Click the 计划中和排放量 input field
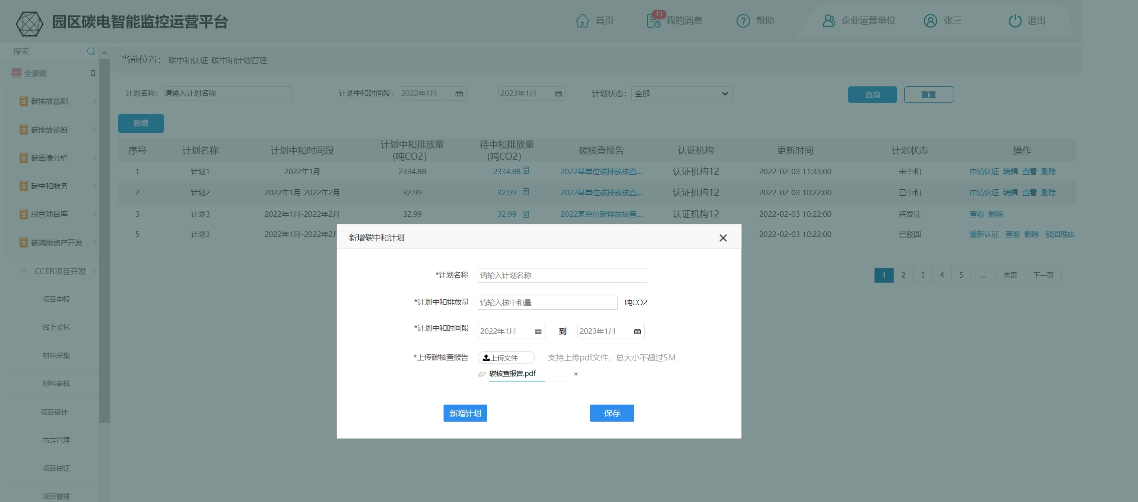The image size is (1138, 502). tap(547, 303)
